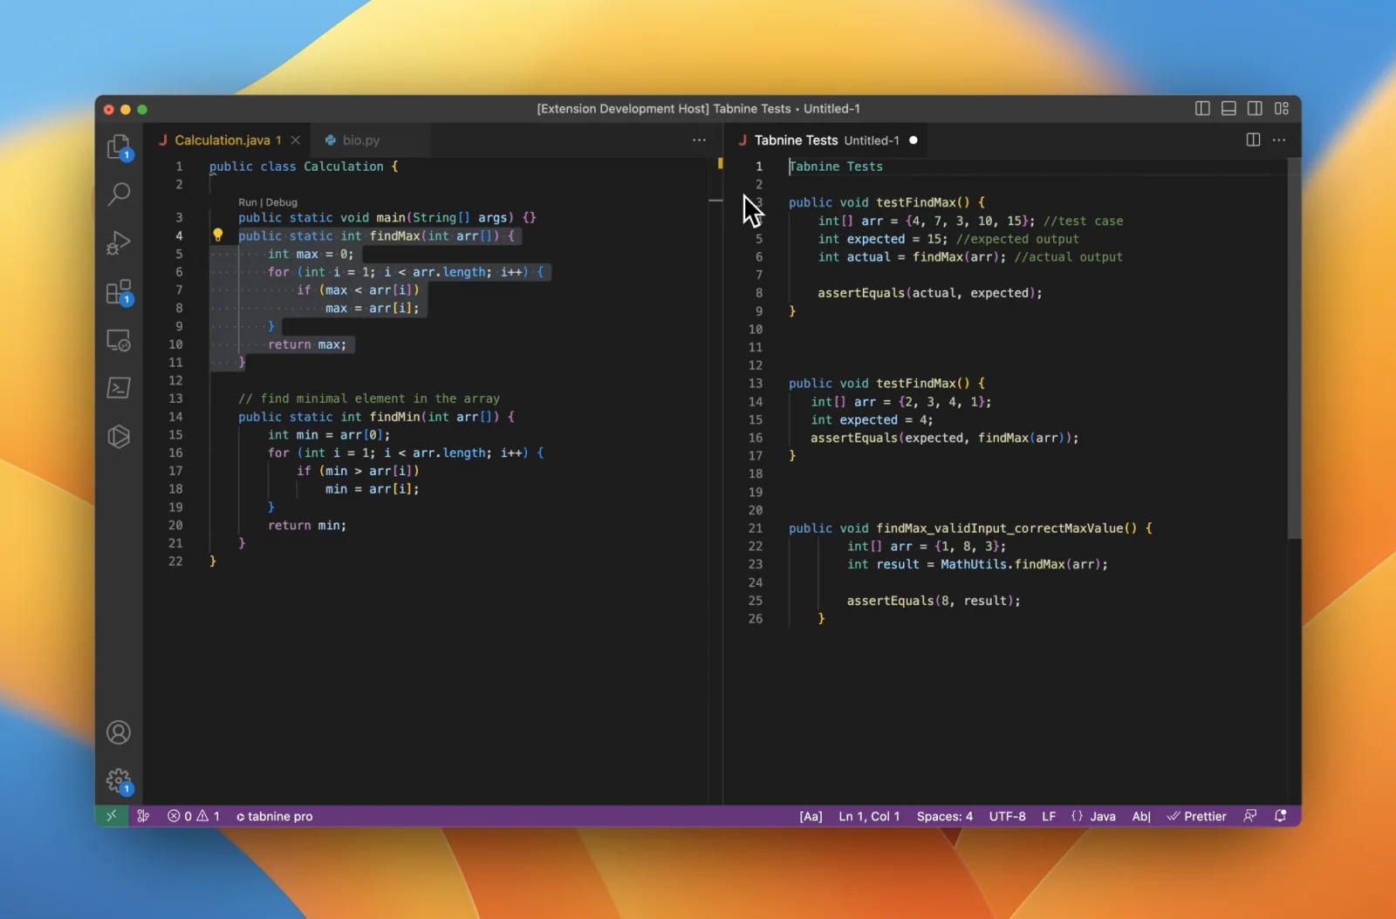This screenshot has width=1396, height=919.
Task: Select the Calculation.java tab
Action: click(x=222, y=140)
